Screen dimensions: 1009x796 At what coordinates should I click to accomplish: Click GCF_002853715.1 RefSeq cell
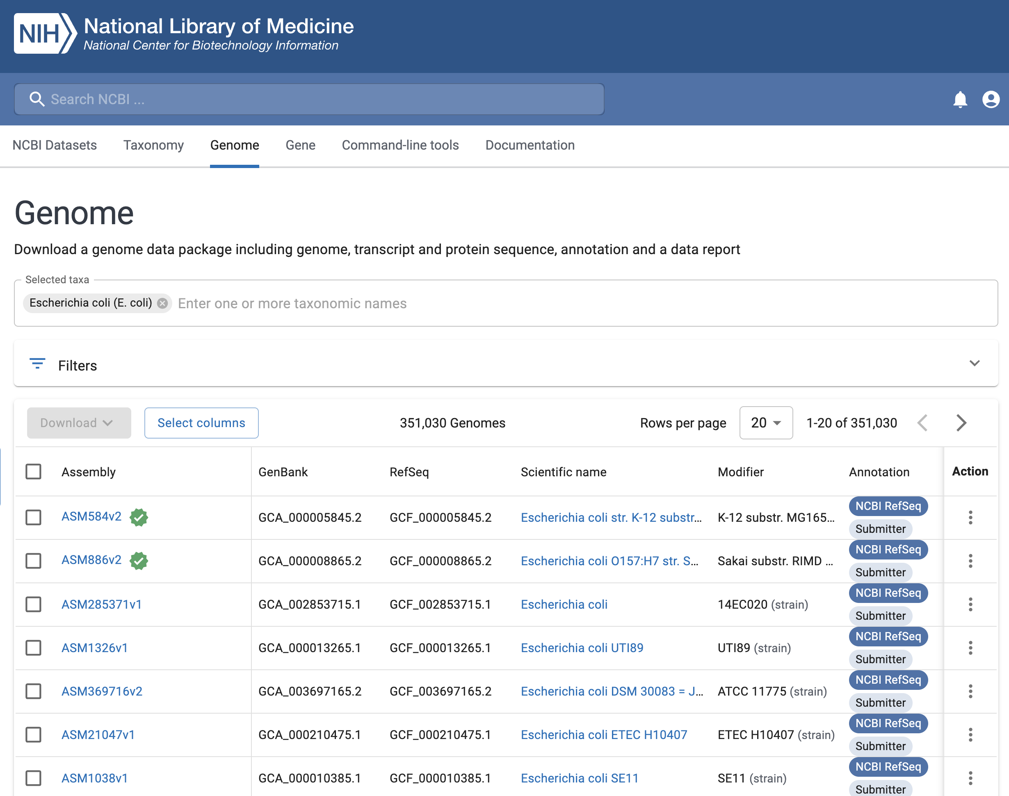tap(440, 605)
